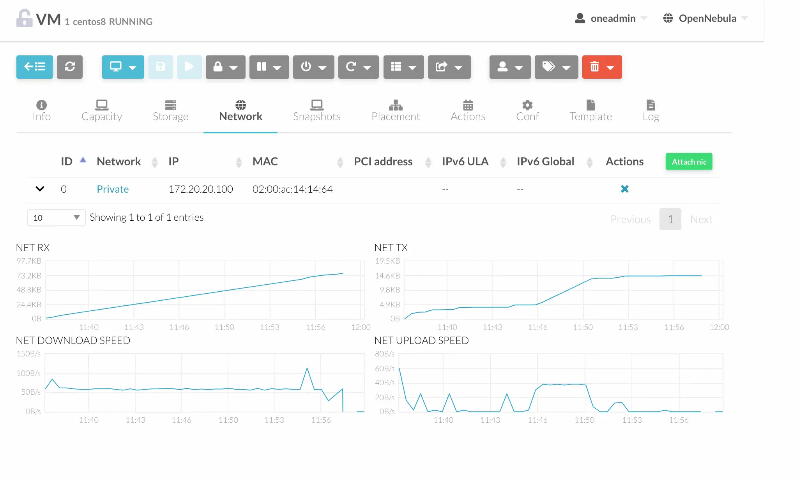Switch to the Placement tab
The width and height of the screenshot is (799, 482).
395,111
